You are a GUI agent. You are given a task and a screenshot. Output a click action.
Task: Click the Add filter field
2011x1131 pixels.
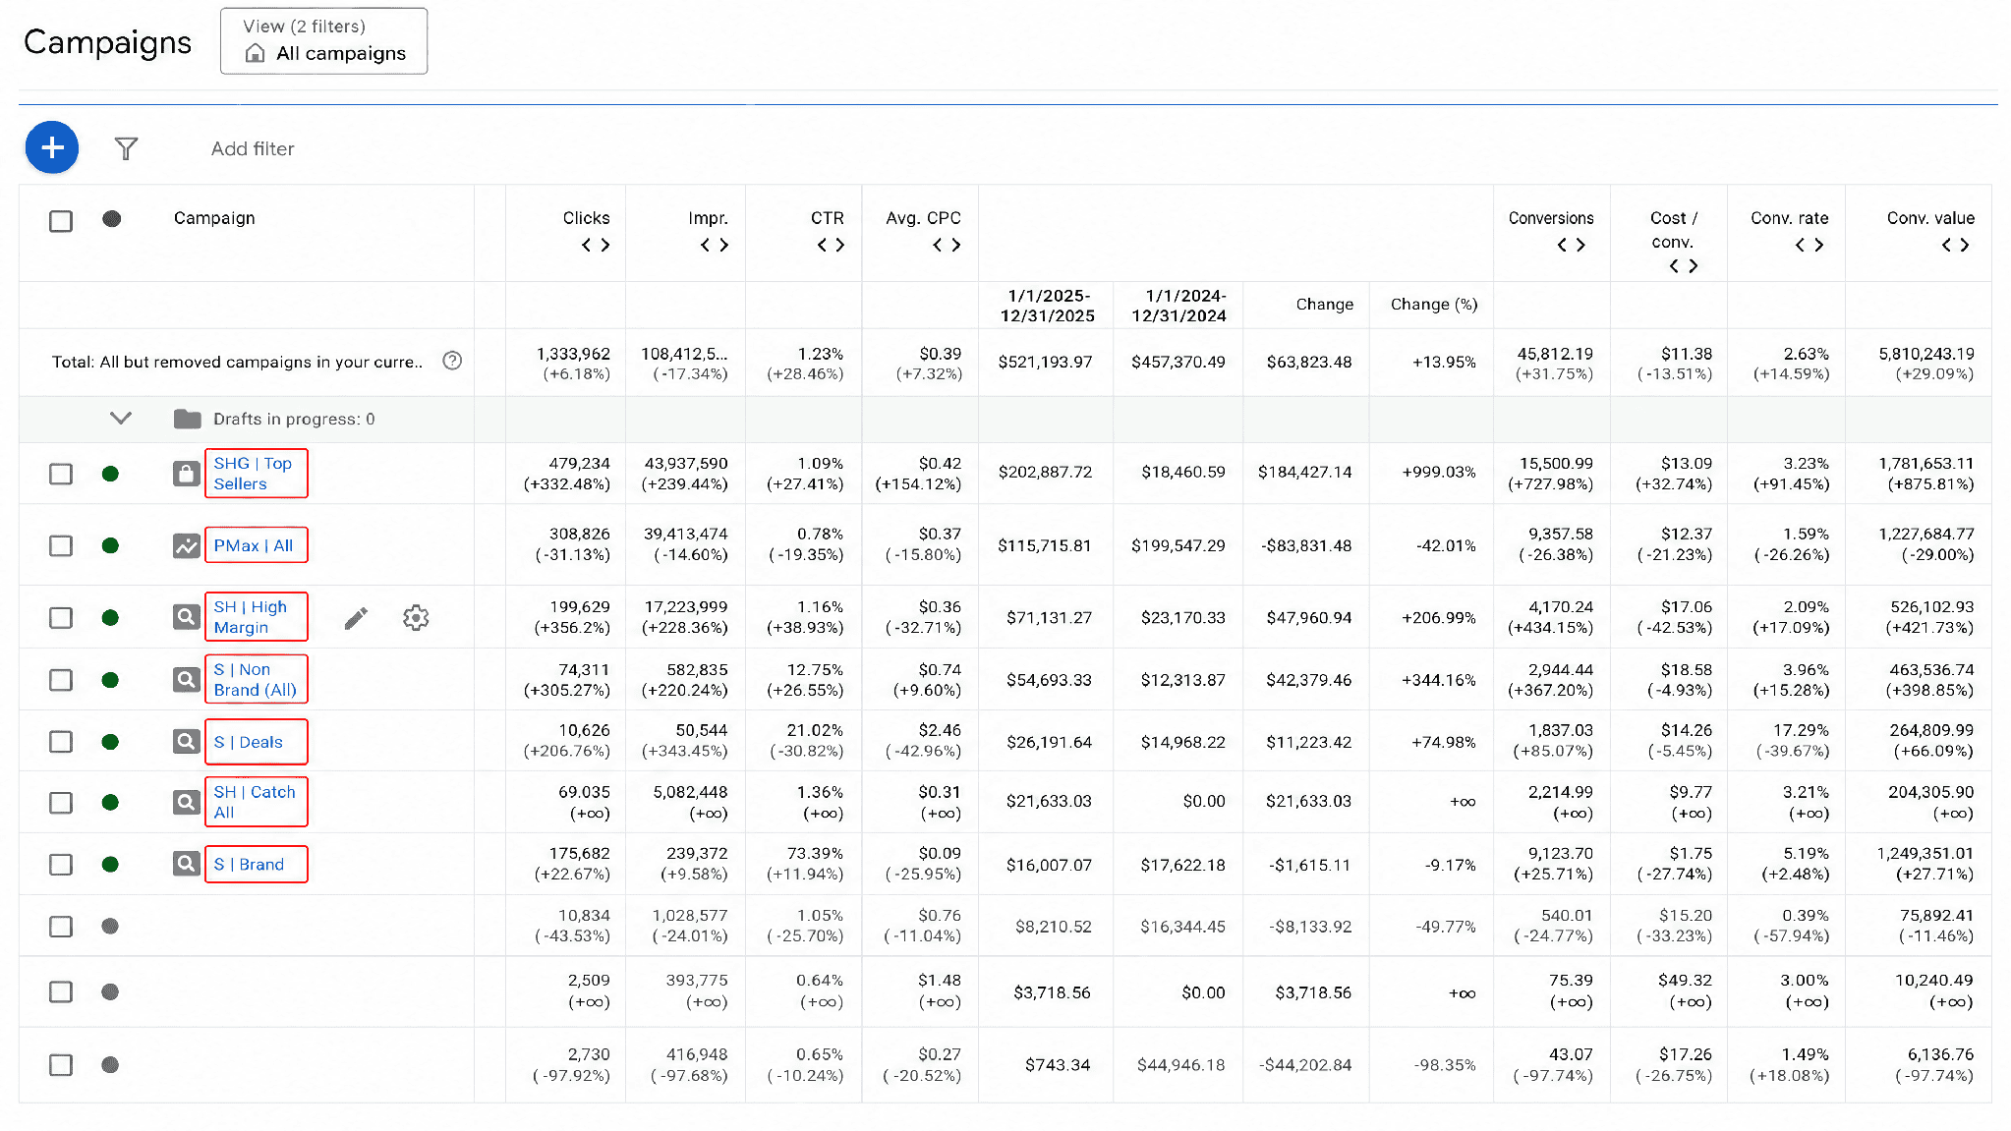pyautogui.click(x=253, y=148)
